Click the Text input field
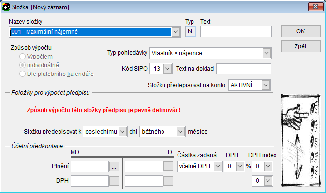The width and height of the screenshot is (326, 193). coord(236,31)
